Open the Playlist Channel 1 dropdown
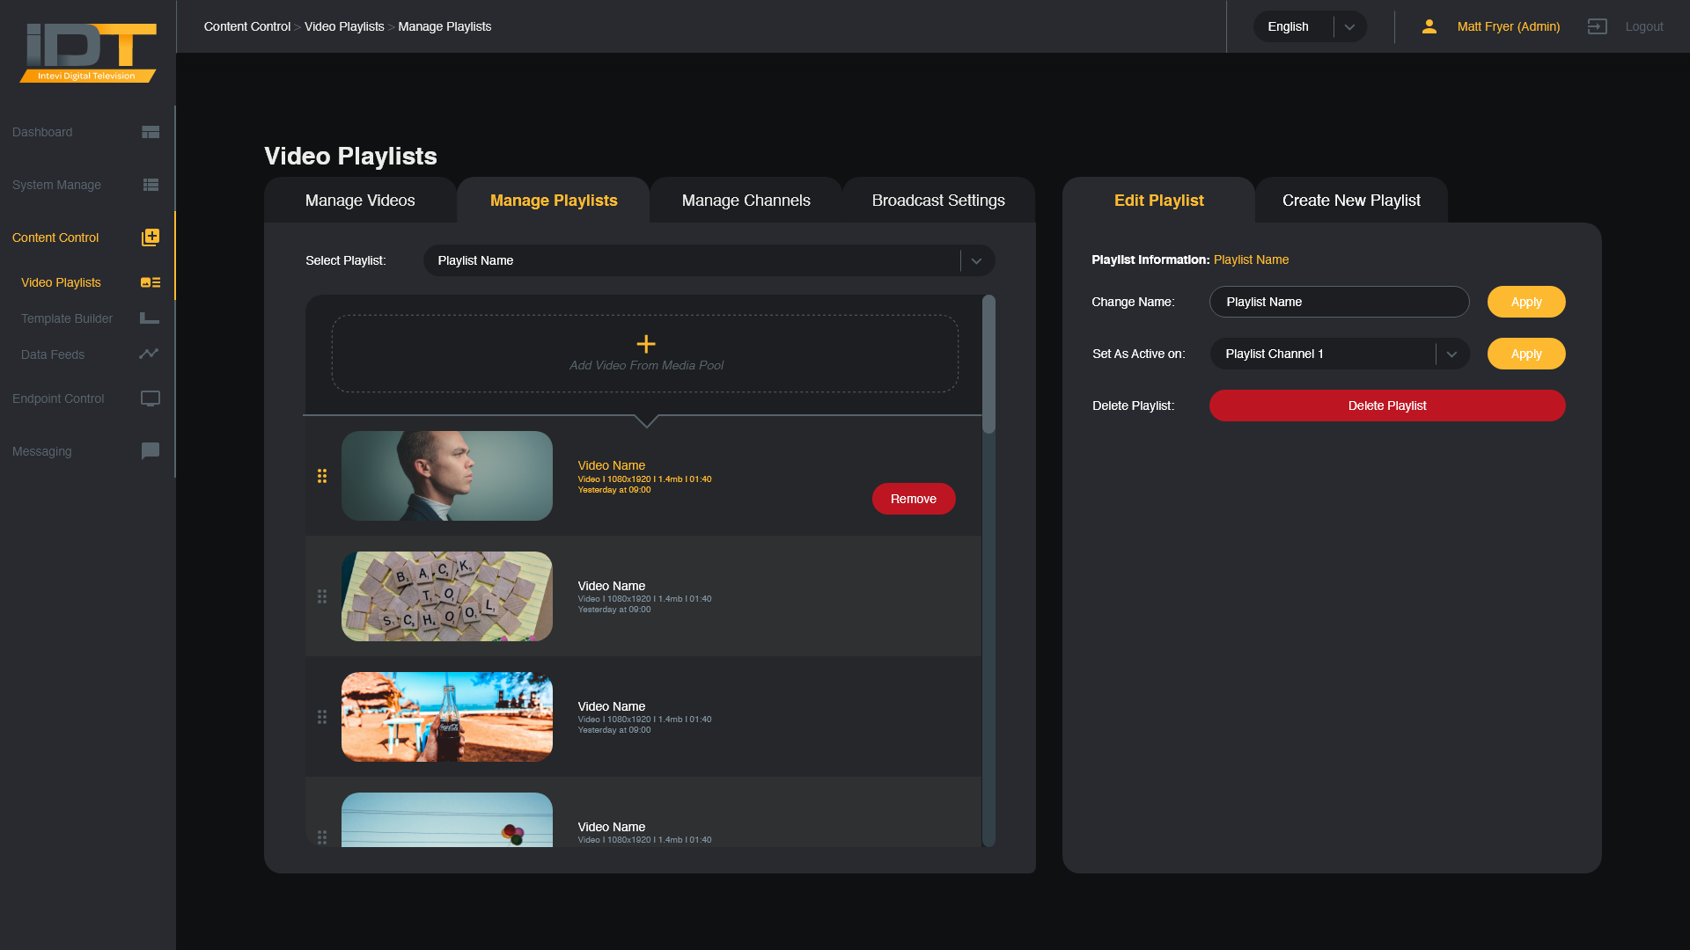The height and width of the screenshot is (950, 1690). click(1340, 354)
